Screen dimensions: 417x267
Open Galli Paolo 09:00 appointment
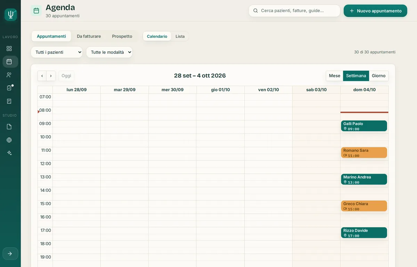click(364, 126)
